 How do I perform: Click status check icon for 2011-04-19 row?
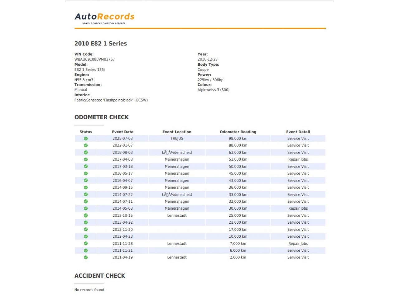tap(86, 258)
